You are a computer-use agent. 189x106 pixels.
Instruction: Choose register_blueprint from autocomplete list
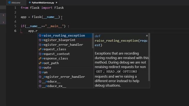(65, 40)
